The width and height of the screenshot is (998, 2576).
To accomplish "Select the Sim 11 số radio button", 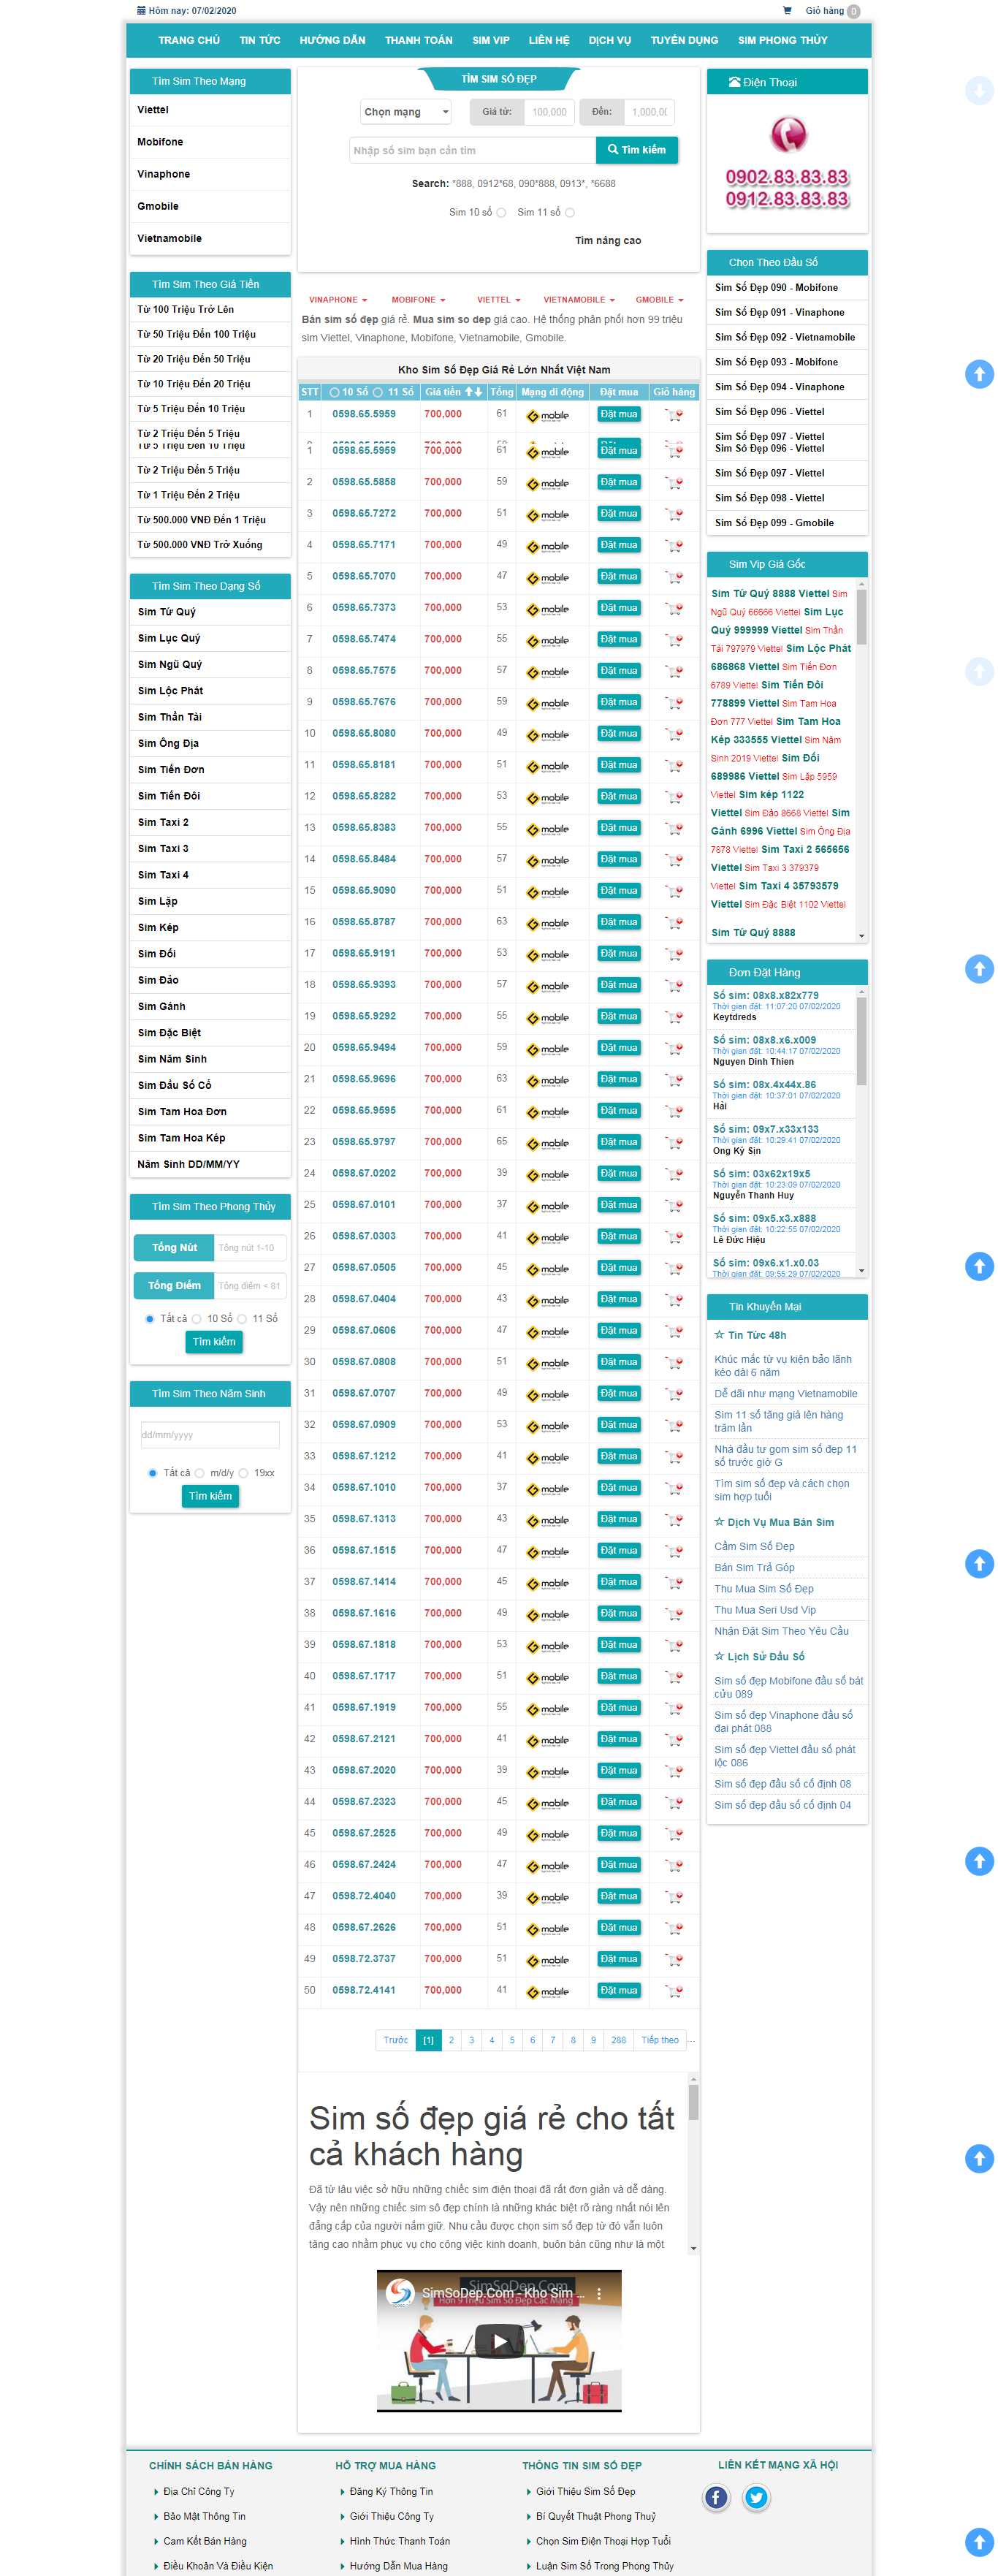I will [570, 213].
